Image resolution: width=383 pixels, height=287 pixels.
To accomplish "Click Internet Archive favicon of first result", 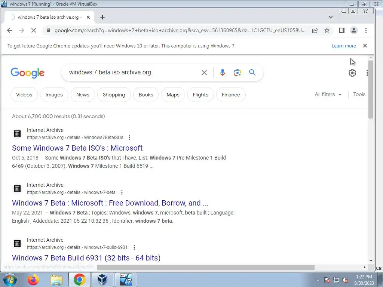I will pos(17,133).
